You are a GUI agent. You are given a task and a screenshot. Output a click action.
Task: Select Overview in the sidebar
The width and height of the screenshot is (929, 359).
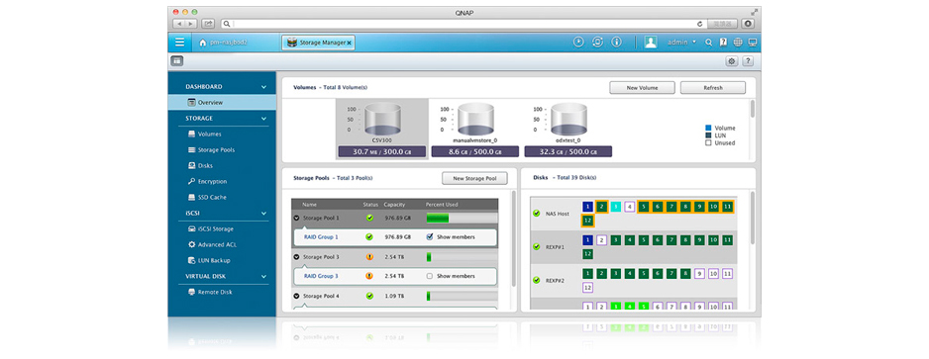tap(222, 102)
